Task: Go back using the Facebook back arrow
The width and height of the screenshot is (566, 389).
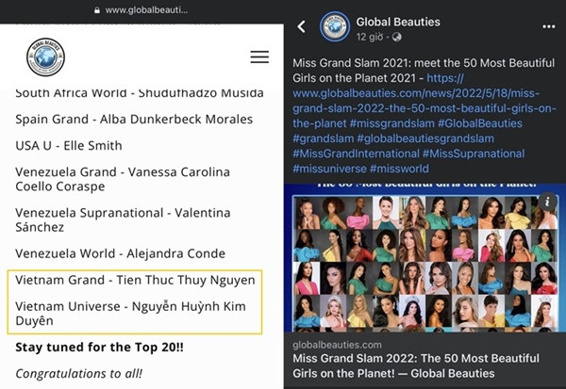Action: point(302,26)
